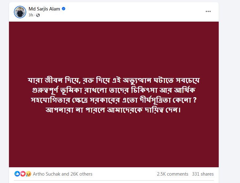This screenshot has width=240, height=183.
Task: Click the blue verified badge icon
Action: [64, 9]
